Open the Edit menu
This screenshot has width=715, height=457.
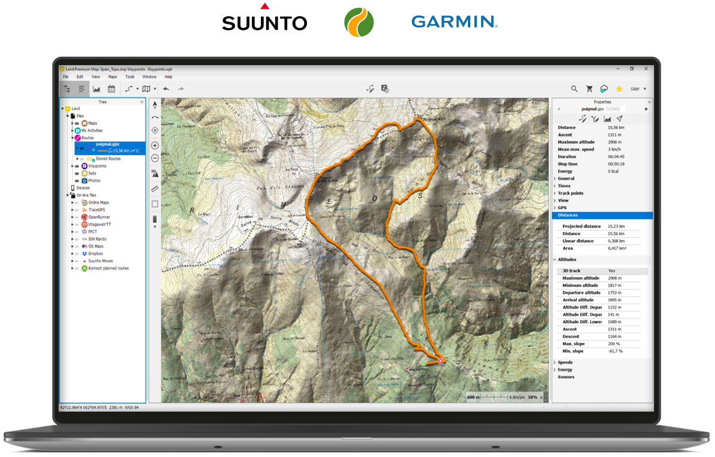(x=80, y=77)
